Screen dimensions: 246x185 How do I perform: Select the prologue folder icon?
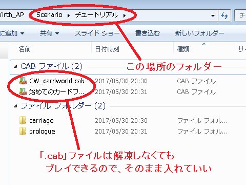23,132
